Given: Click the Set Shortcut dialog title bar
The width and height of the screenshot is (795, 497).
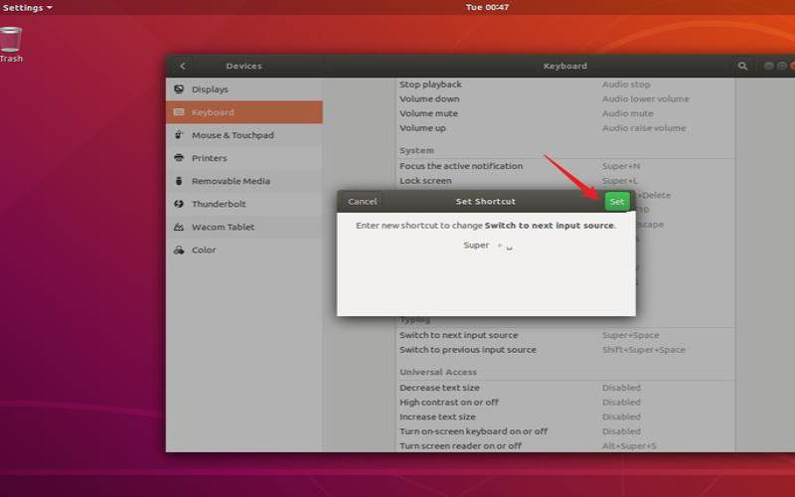Looking at the screenshot, I should pos(486,202).
